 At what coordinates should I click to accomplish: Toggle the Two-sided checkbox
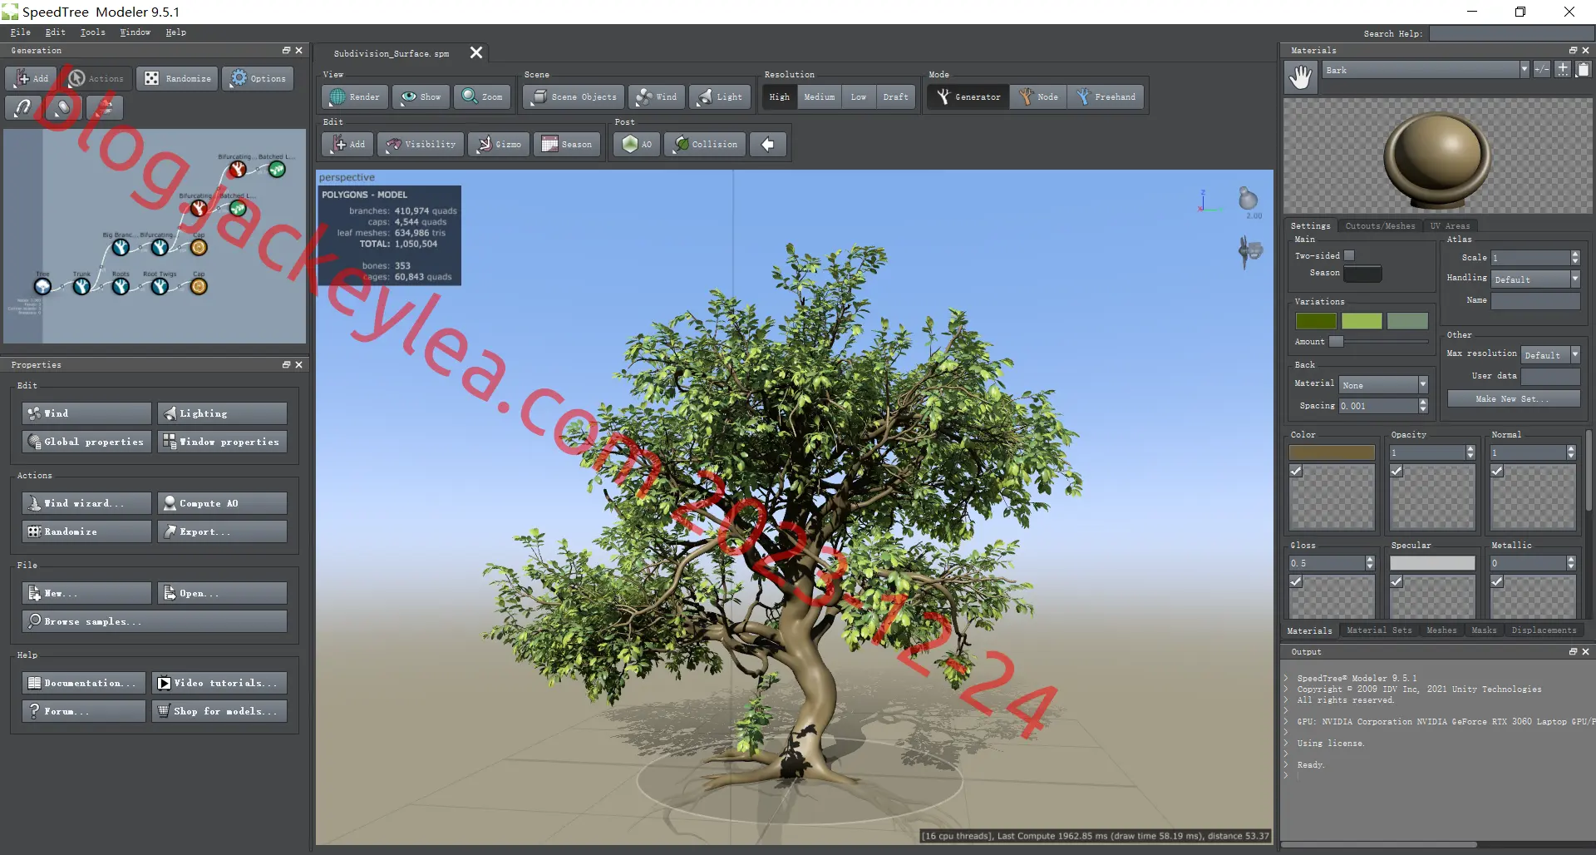click(1349, 255)
